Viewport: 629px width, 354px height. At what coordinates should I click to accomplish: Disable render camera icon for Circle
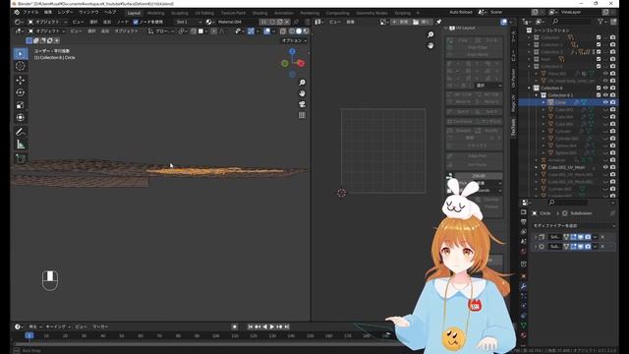613,102
